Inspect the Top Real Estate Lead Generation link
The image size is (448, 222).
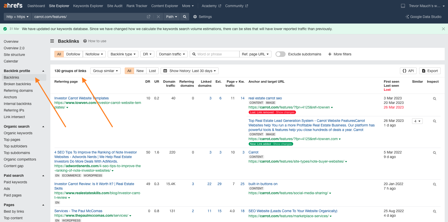(435, 121)
